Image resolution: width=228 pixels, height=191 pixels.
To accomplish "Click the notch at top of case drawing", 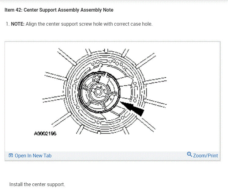I will (x=106, y=50).
